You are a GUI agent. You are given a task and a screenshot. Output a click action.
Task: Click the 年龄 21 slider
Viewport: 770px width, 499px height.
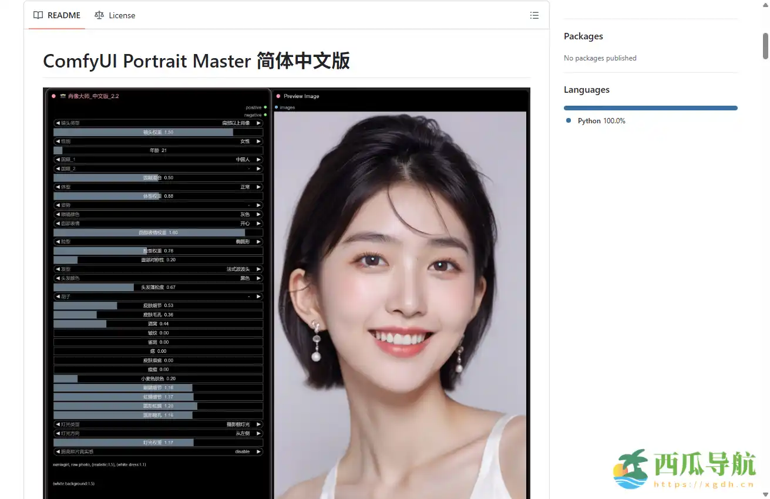[x=157, y=150]
